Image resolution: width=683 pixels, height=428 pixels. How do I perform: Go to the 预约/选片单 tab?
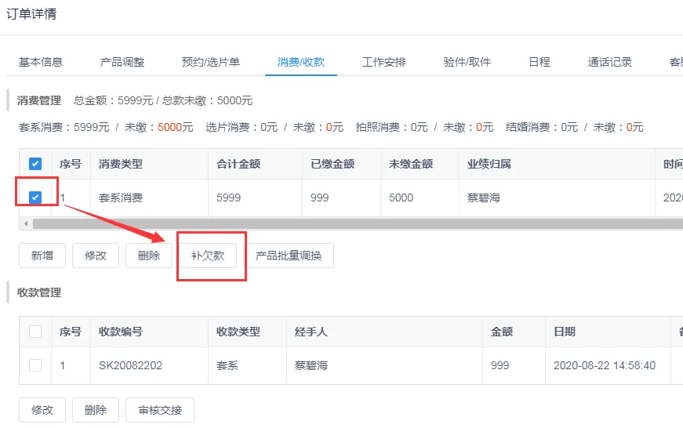(x=211, y=62)
